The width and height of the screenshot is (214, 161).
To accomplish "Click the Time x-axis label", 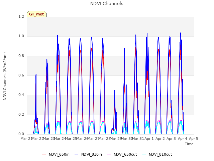I will pyautogui.click(x=189, y=144).
